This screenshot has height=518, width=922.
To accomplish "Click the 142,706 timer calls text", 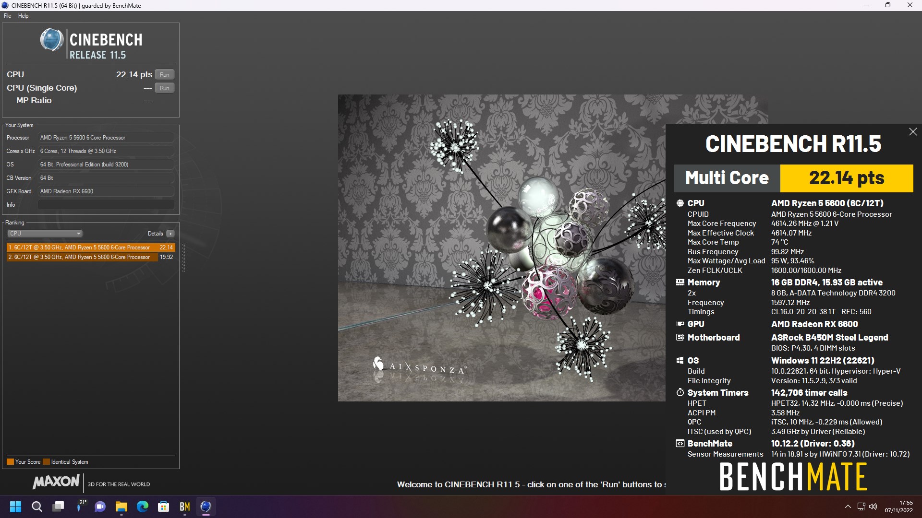I will pos(809,393).
